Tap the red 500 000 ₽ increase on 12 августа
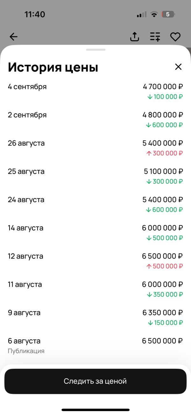191x415 pixels. coord(165,266)
